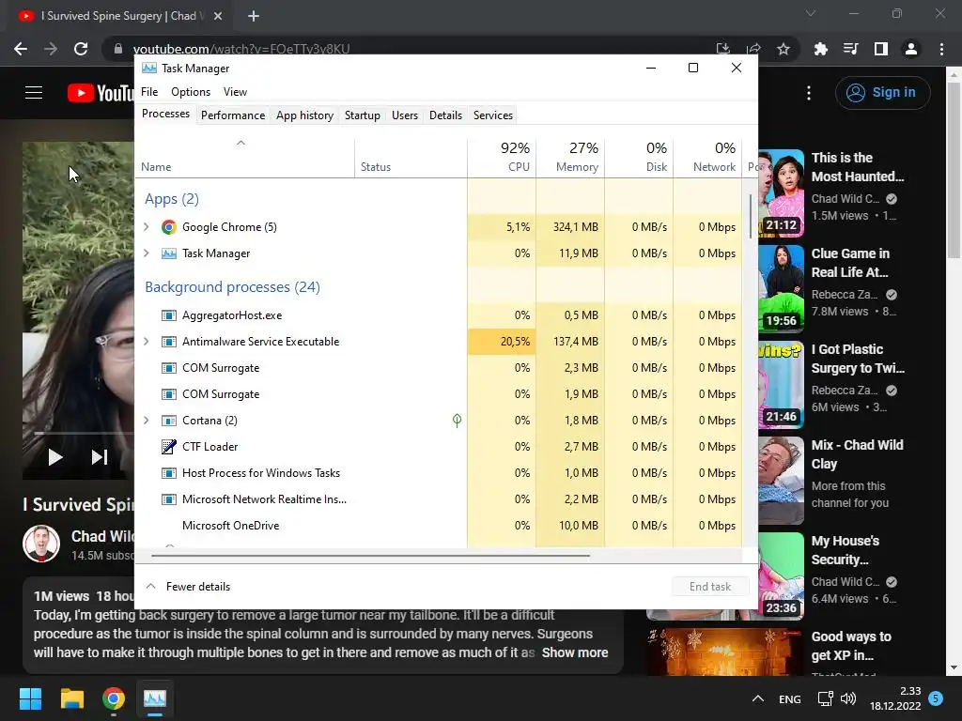Click Task Manager horizontal scrollbar
Viewport: 962px width, 721px height.
[x=370, y=556]
